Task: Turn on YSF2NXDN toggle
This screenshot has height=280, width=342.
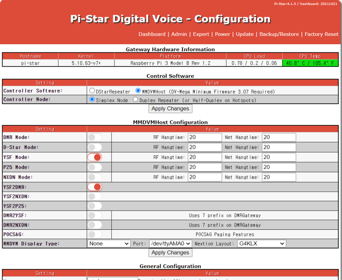Action: click(95, 197)
